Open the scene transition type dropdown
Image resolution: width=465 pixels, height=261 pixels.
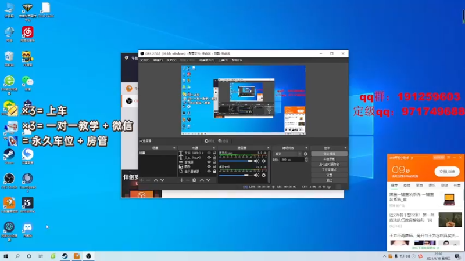pyautogui.click(x=288, y=154)
